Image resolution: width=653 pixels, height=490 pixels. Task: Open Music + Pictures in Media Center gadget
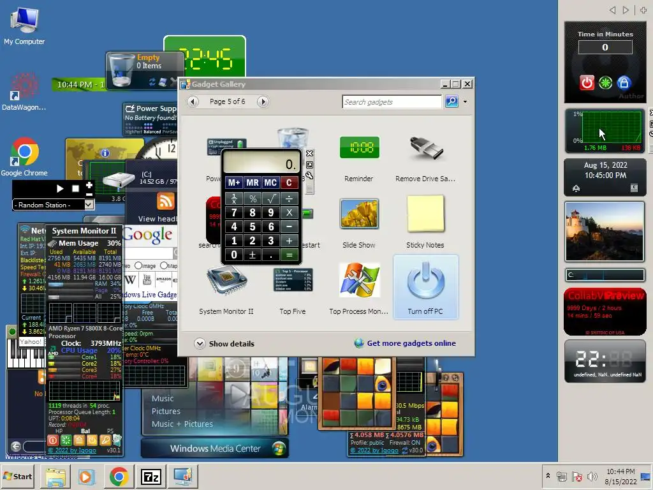point(182,424)
